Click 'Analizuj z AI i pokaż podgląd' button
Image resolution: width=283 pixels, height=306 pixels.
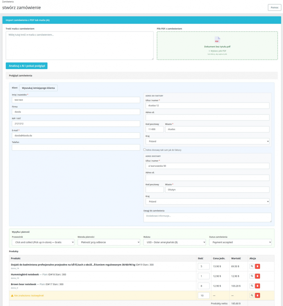(x=27, y=66)
